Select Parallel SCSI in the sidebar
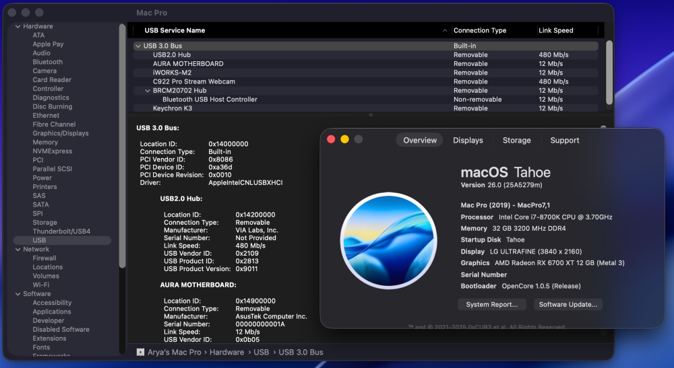 coord(52,169)
